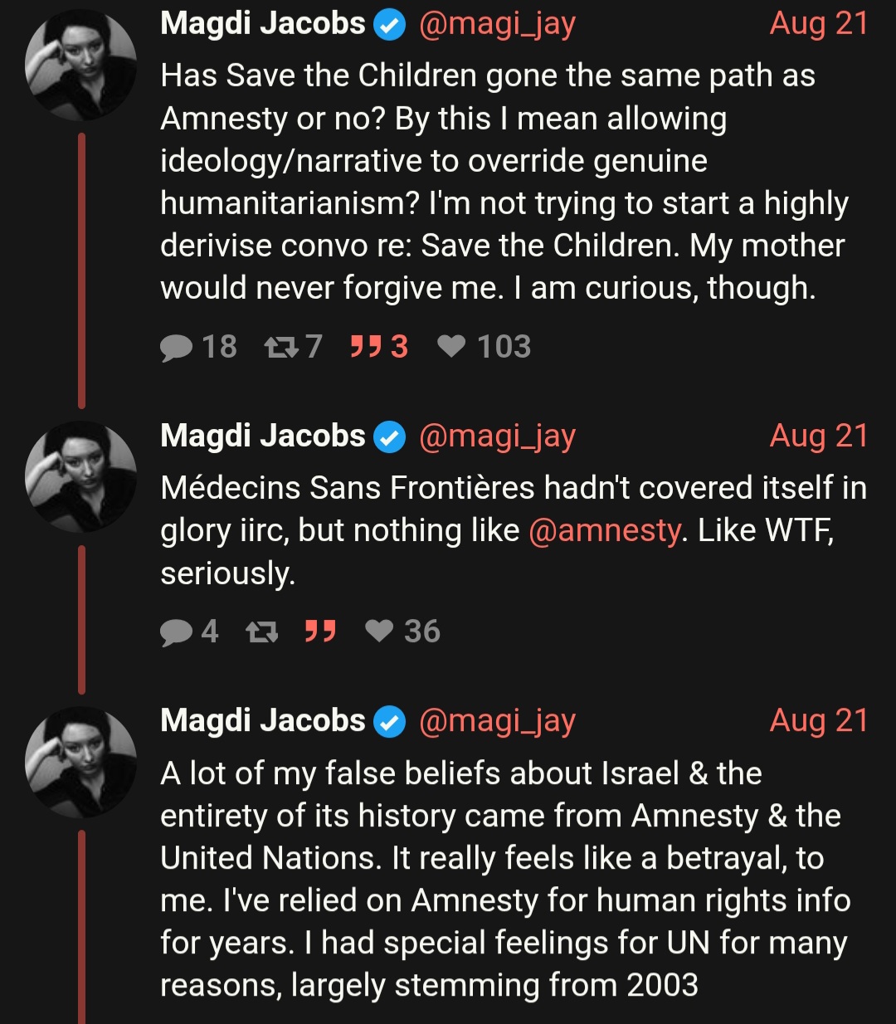Like the Save the Children tweet

452,346
